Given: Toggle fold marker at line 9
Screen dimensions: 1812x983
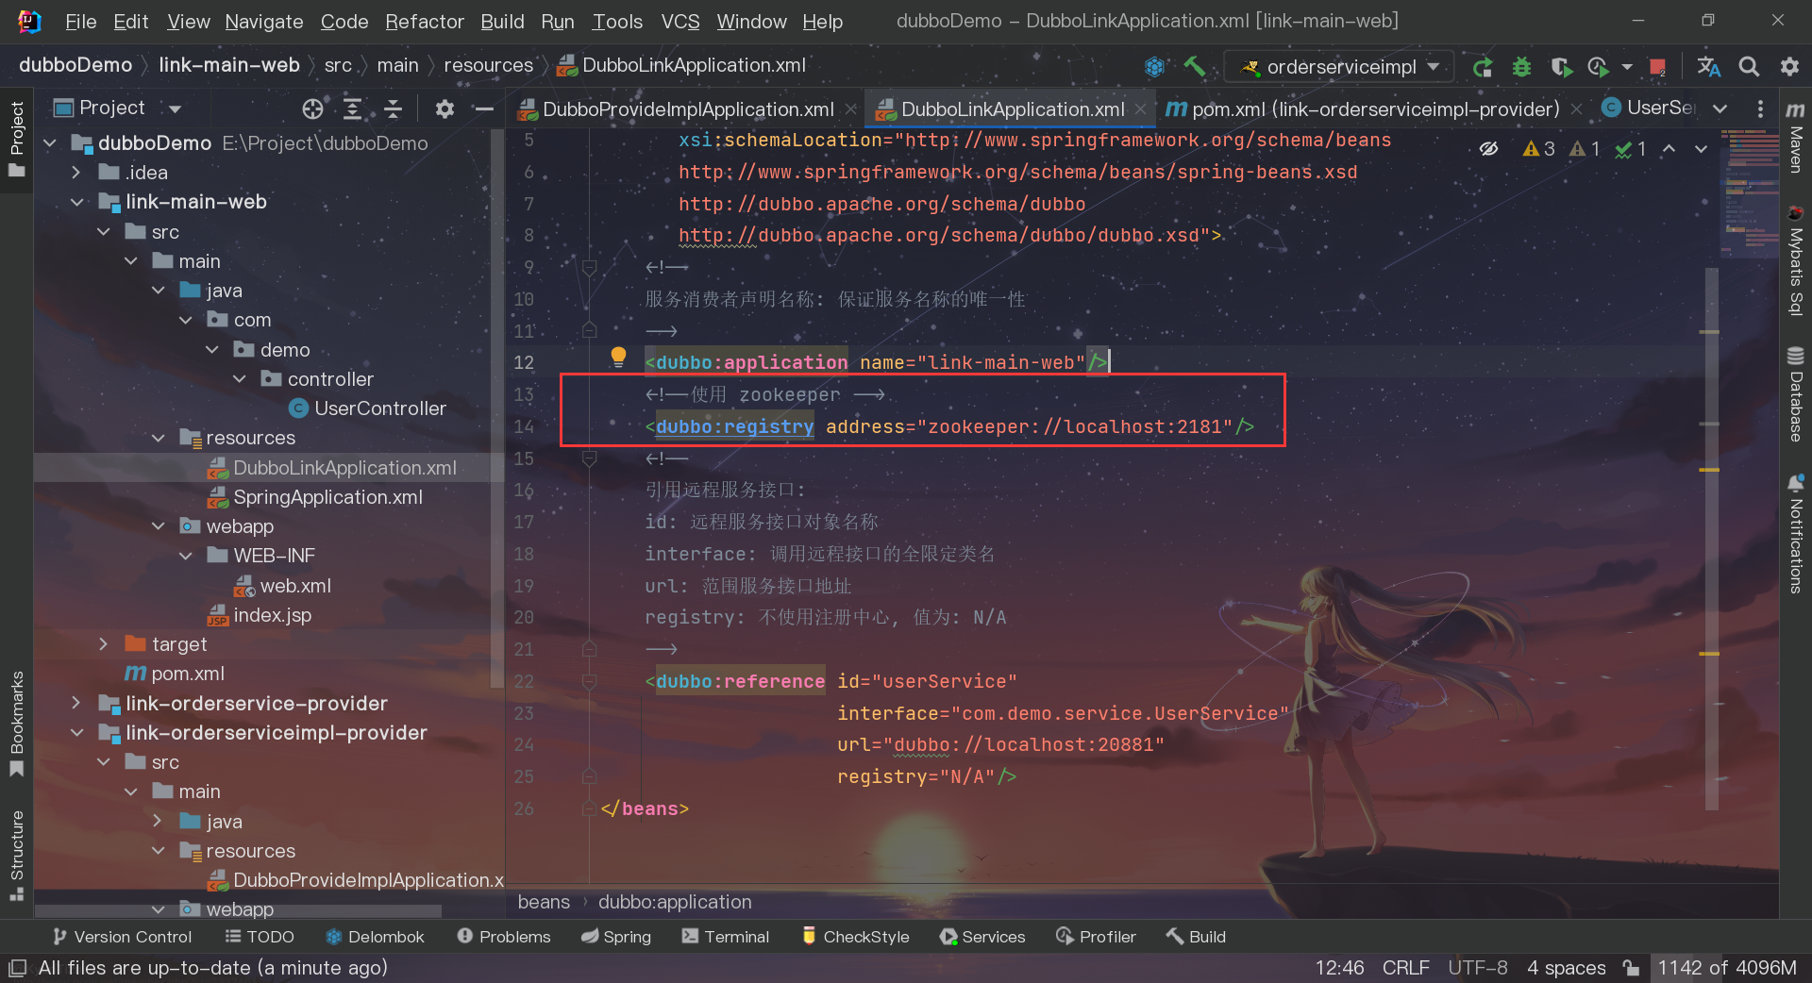Looking at the screenshot, I should (x=589, y=268).
